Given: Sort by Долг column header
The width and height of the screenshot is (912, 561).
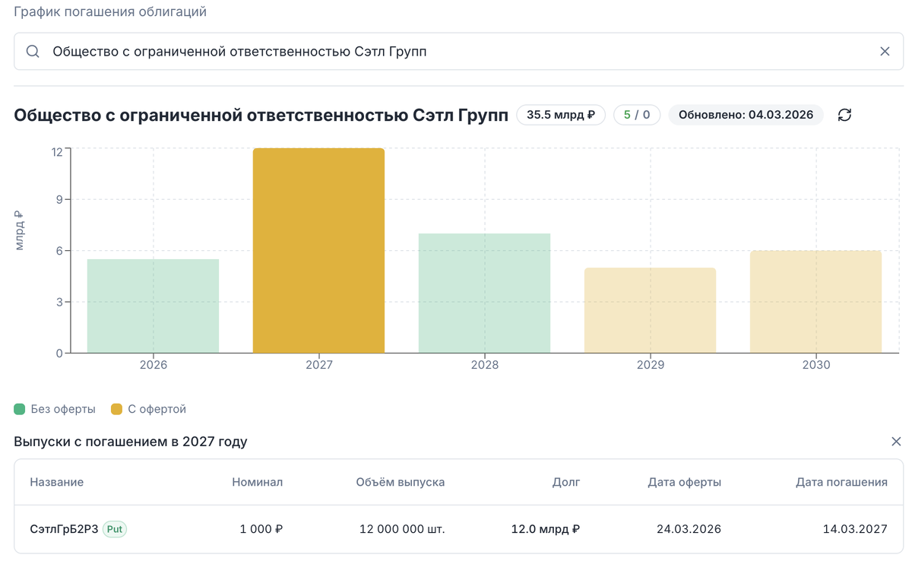Looking at the screenshot, I should click(566, 482).
